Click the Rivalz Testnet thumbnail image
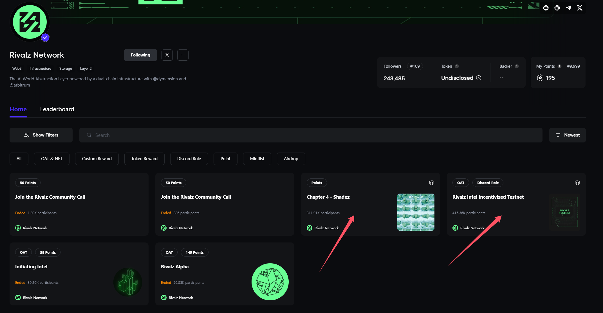 (565, 212)
